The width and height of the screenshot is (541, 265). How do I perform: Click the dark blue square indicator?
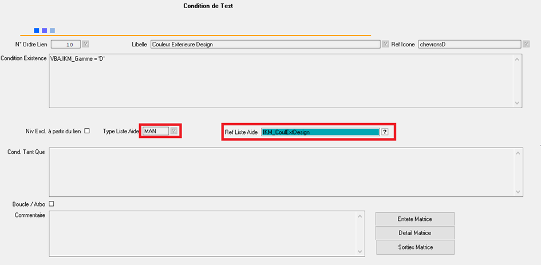coord(37,30)
